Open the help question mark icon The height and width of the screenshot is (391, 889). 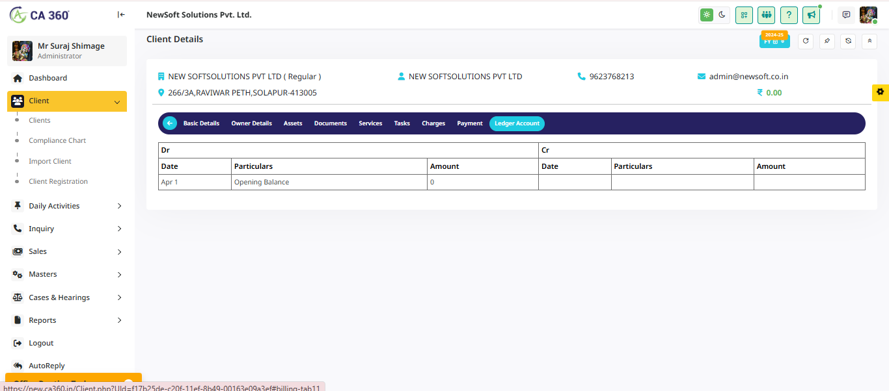(789, 15)
